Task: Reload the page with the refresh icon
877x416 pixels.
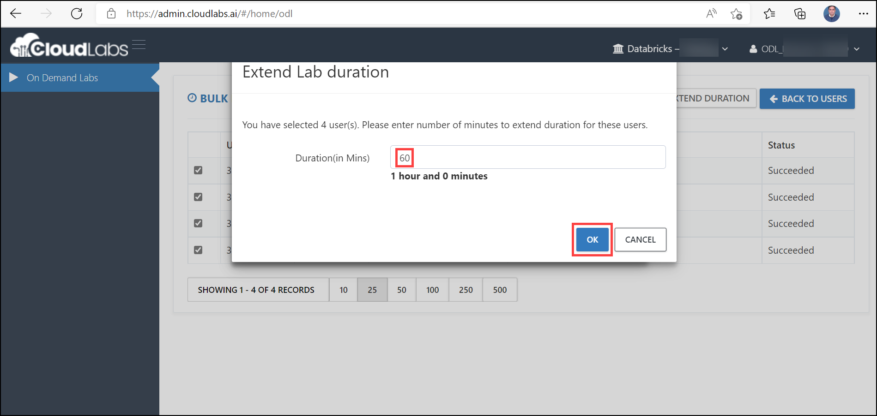Action: [x=77, y=13]
